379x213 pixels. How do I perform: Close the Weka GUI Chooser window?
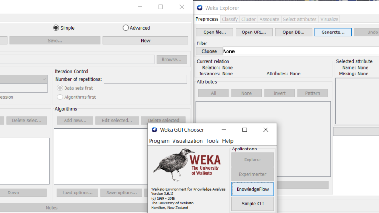click(266, 130)
